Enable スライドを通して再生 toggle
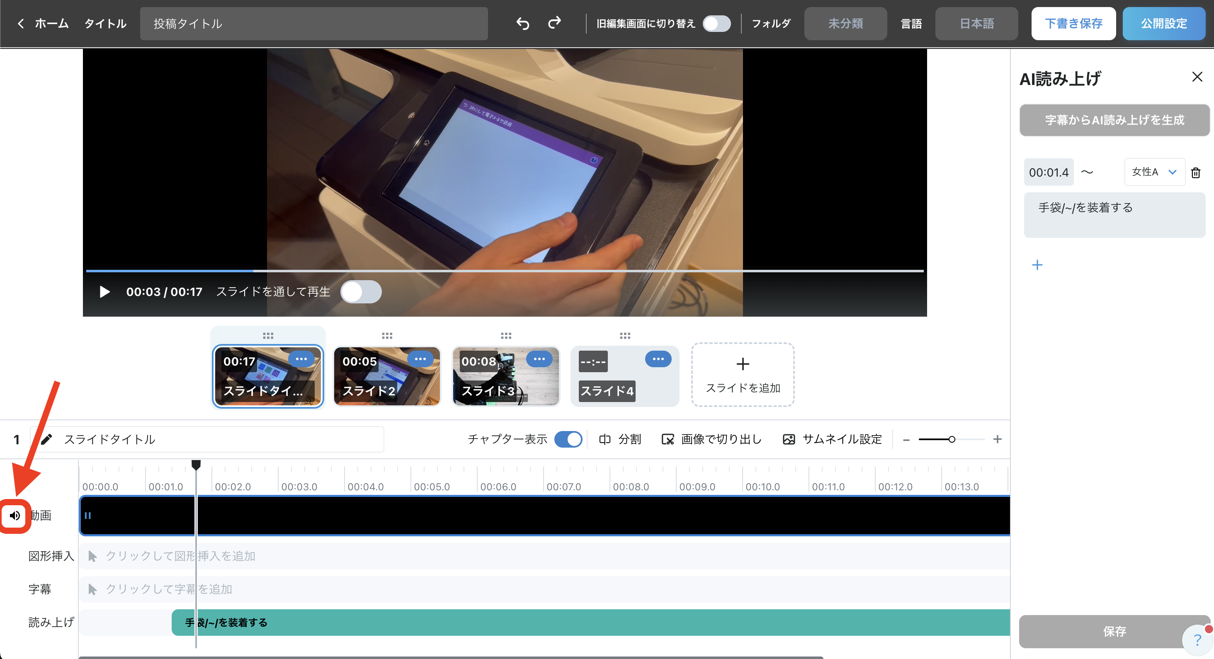The height and width of the screenshot is (659, 1214). tap(361, 292)
